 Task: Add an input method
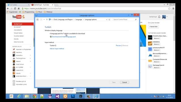coord(57,48)
